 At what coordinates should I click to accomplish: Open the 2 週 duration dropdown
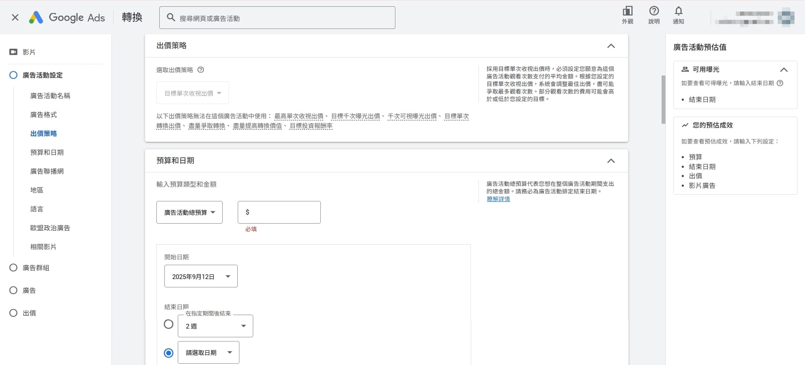216,326
